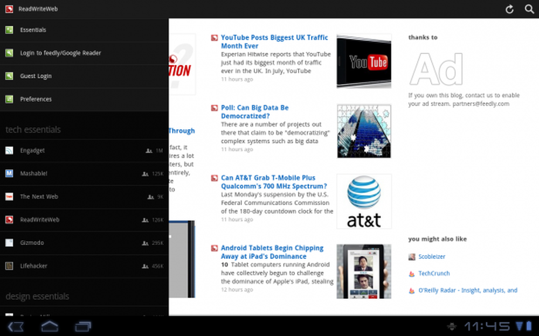Tap the Lifehacker feed icon
Screen dimensions: 539x336
coord(9,266)
